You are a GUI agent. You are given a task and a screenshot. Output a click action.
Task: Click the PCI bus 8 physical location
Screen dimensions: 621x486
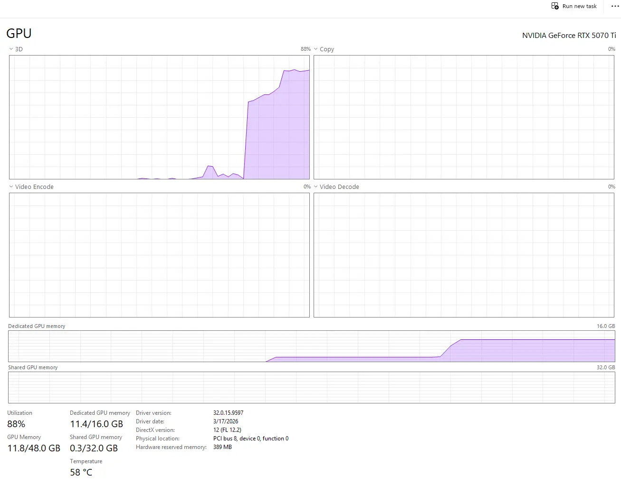(251, 439)
